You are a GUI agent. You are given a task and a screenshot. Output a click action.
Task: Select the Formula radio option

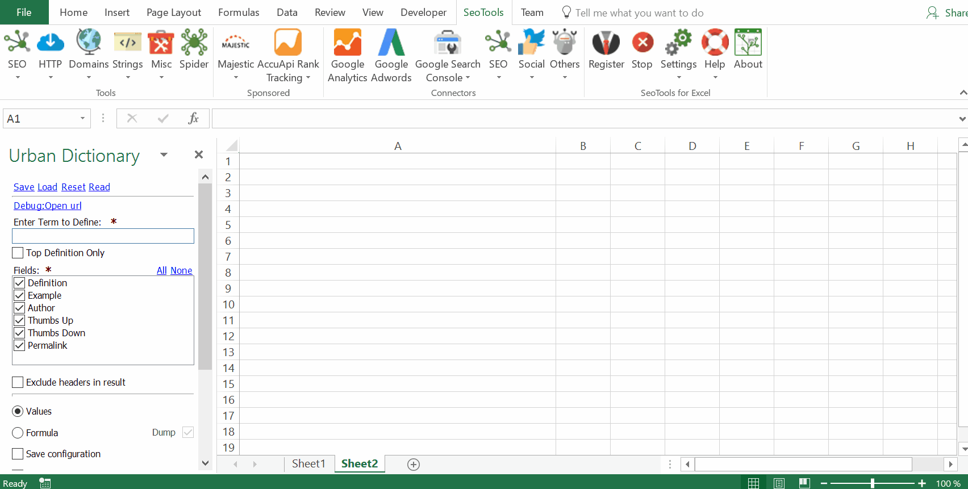18,433
